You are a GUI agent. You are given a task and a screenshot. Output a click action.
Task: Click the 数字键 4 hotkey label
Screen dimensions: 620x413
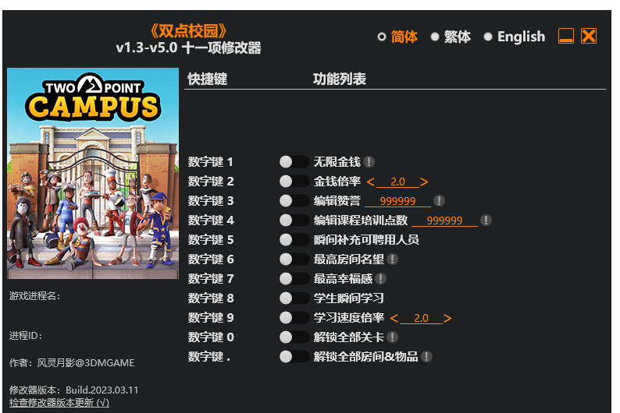tap(211, 220)
